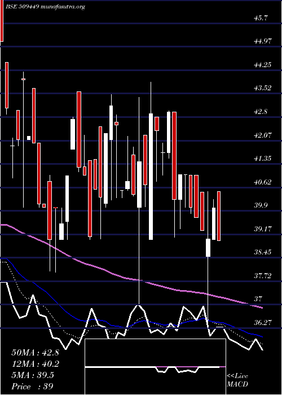This screenshot has height=395, width=282.
Task: Select the 45.7 price axis label
Action: click(x=261, y=18)
